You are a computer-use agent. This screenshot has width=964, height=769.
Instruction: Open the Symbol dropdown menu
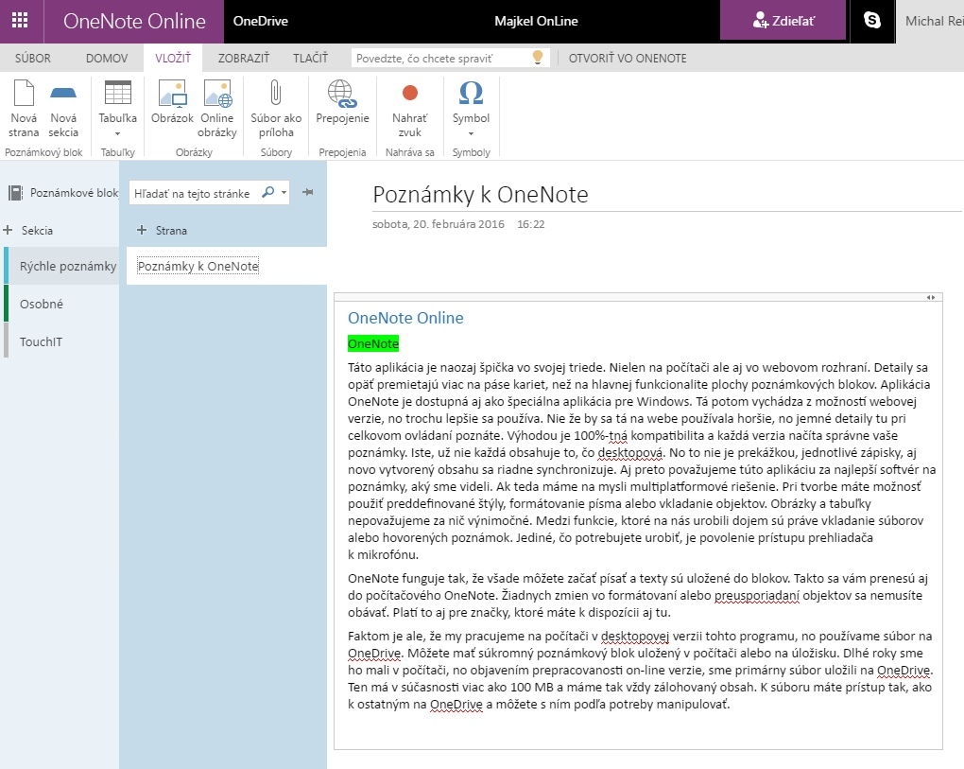tap(471, 133)
